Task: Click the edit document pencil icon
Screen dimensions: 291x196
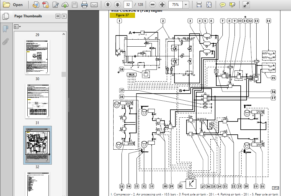Action: point(56,5)
